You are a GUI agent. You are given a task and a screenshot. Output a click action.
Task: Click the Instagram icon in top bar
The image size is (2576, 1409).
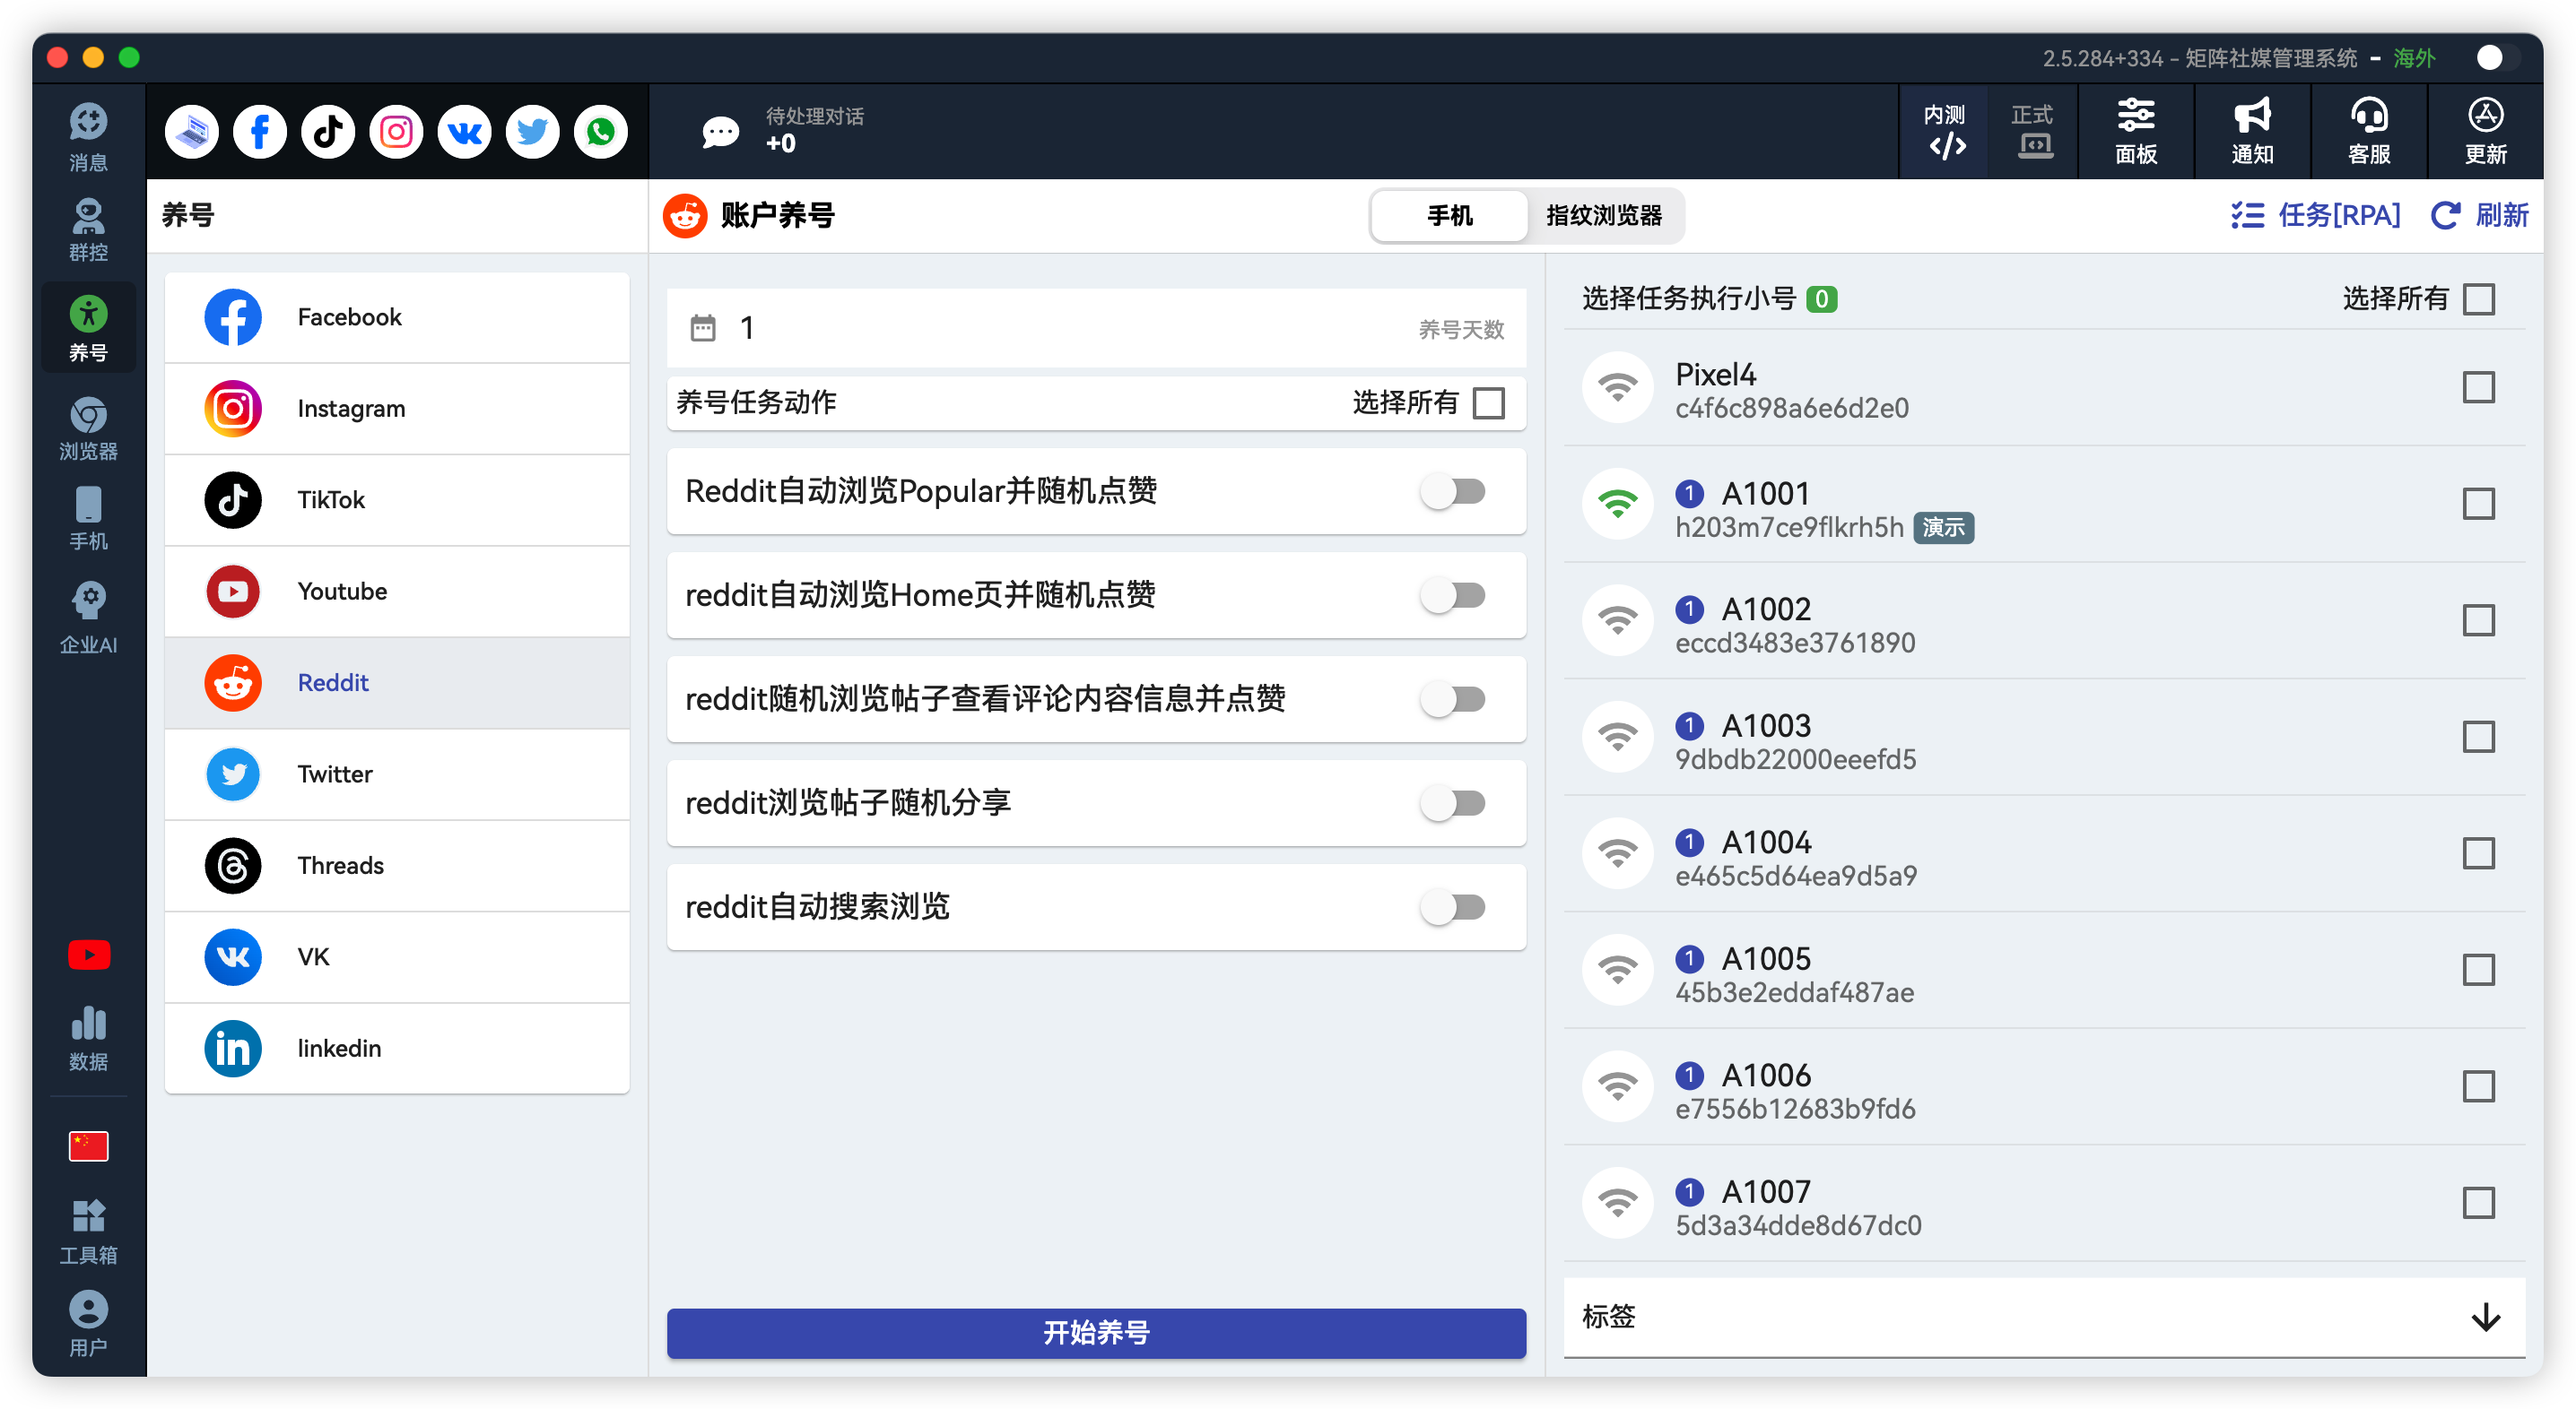coord(396,131)
